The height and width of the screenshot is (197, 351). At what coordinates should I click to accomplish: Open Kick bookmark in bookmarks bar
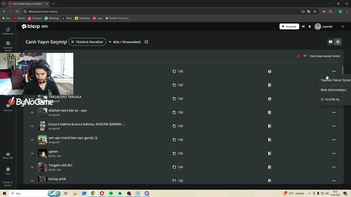(6, 18)
